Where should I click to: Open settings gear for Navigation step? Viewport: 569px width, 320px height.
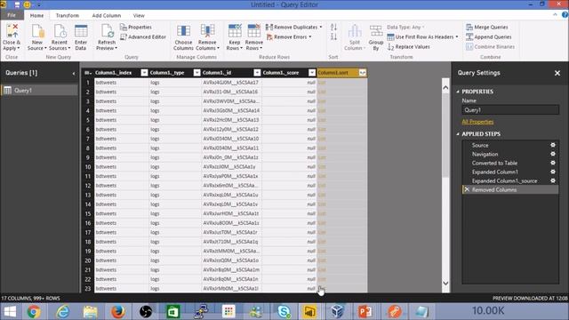click(x=553, y=154)
